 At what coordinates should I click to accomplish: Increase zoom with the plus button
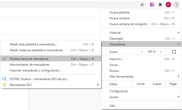click(x=161, y=52)
